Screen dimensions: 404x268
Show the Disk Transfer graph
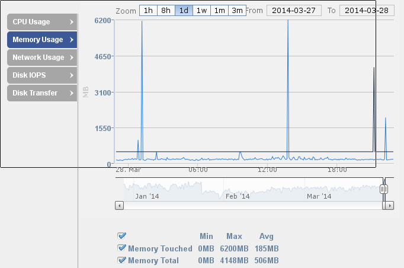42,93
